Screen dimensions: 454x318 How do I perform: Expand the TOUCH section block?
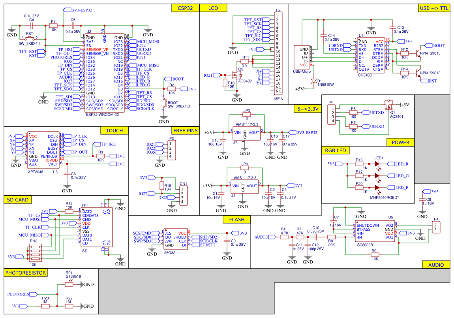click(114, 130)
